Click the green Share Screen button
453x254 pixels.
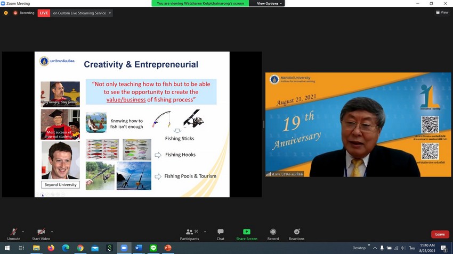pyautogui.click(x=247, y=234)
